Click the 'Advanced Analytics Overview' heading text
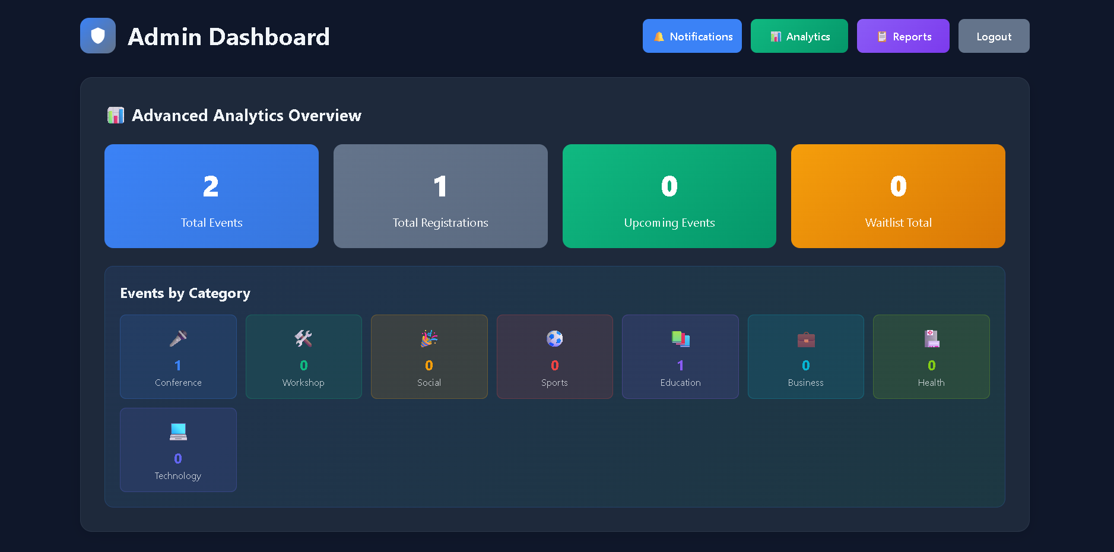The image size is (1114, 552). [x=246, y=115]
